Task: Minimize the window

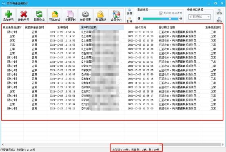Action: pyautogui.click(x=209, y=3)
